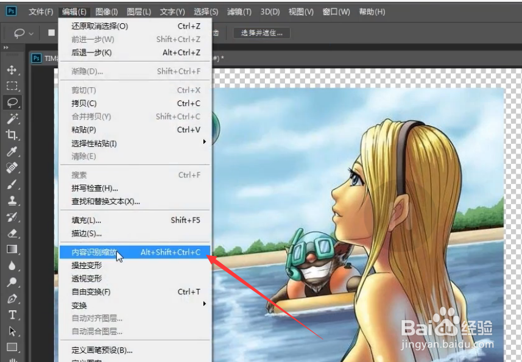Open the 图像(I) menu

click(x=107, y=12)
